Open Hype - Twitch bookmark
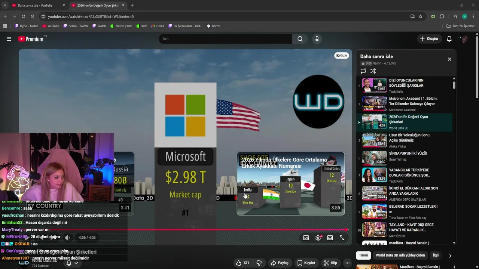 pyautogui.click(x=26, y=26)
